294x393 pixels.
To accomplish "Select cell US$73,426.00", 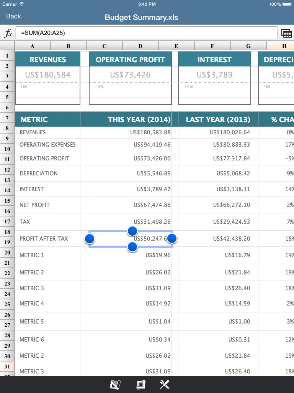I will click(x=152, y=159).
